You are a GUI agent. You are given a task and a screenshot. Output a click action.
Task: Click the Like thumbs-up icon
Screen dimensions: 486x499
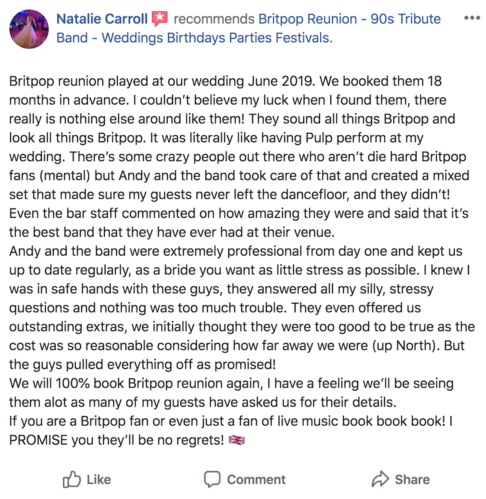coord(72,479)
